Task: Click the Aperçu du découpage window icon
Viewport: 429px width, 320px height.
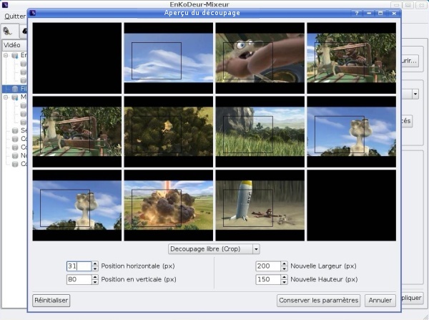Action: point(33,13)
